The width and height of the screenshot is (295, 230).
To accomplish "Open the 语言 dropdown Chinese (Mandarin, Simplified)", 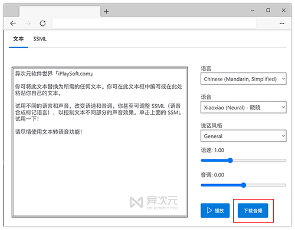I will click(244, 79).
